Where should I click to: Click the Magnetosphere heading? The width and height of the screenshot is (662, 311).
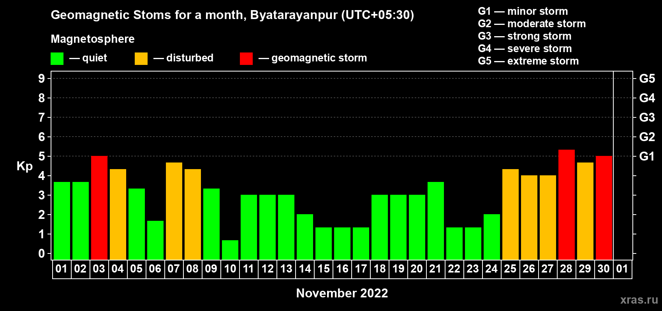tap(93, 39)
